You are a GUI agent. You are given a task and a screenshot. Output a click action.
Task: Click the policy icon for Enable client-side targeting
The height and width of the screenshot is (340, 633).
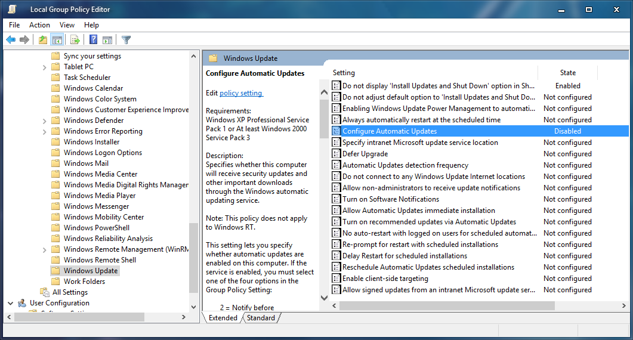pos(336,278)
